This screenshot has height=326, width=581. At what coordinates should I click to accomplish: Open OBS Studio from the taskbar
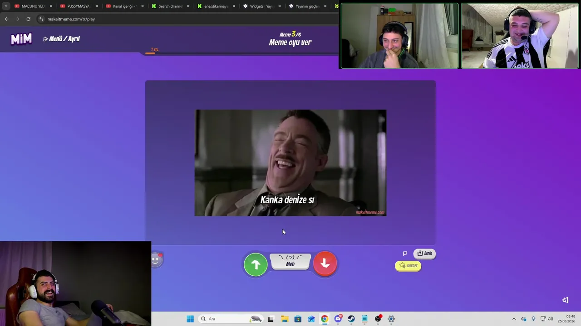[x=378, y=319]
